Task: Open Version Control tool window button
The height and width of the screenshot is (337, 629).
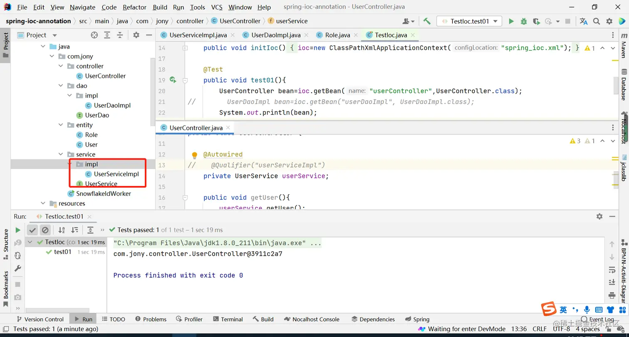Action: [x=40, y=319]
